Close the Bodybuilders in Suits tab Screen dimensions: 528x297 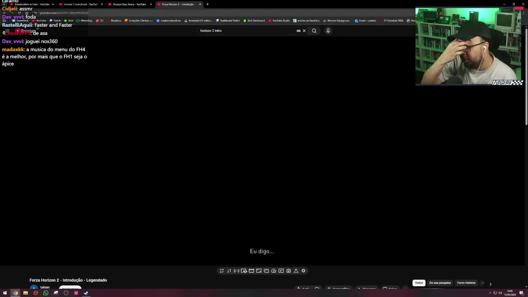click(x=53, y=4)
